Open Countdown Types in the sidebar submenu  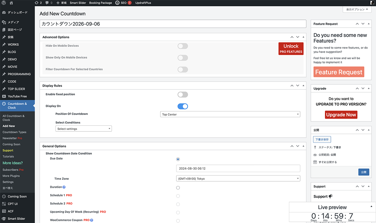pyautogui.click(x=14, y=132)
